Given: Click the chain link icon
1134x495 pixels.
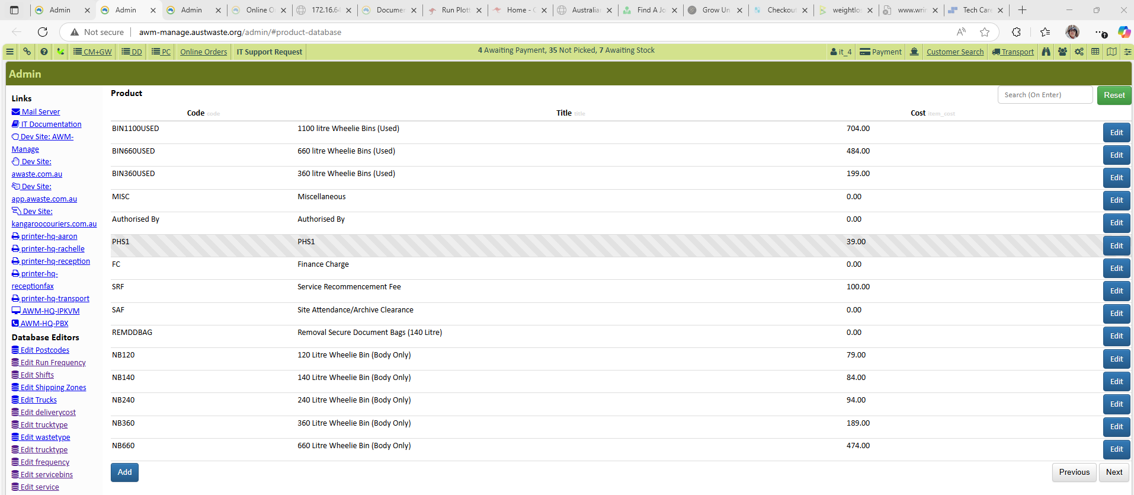Looking at the screenshot, I should coord(27,52).
